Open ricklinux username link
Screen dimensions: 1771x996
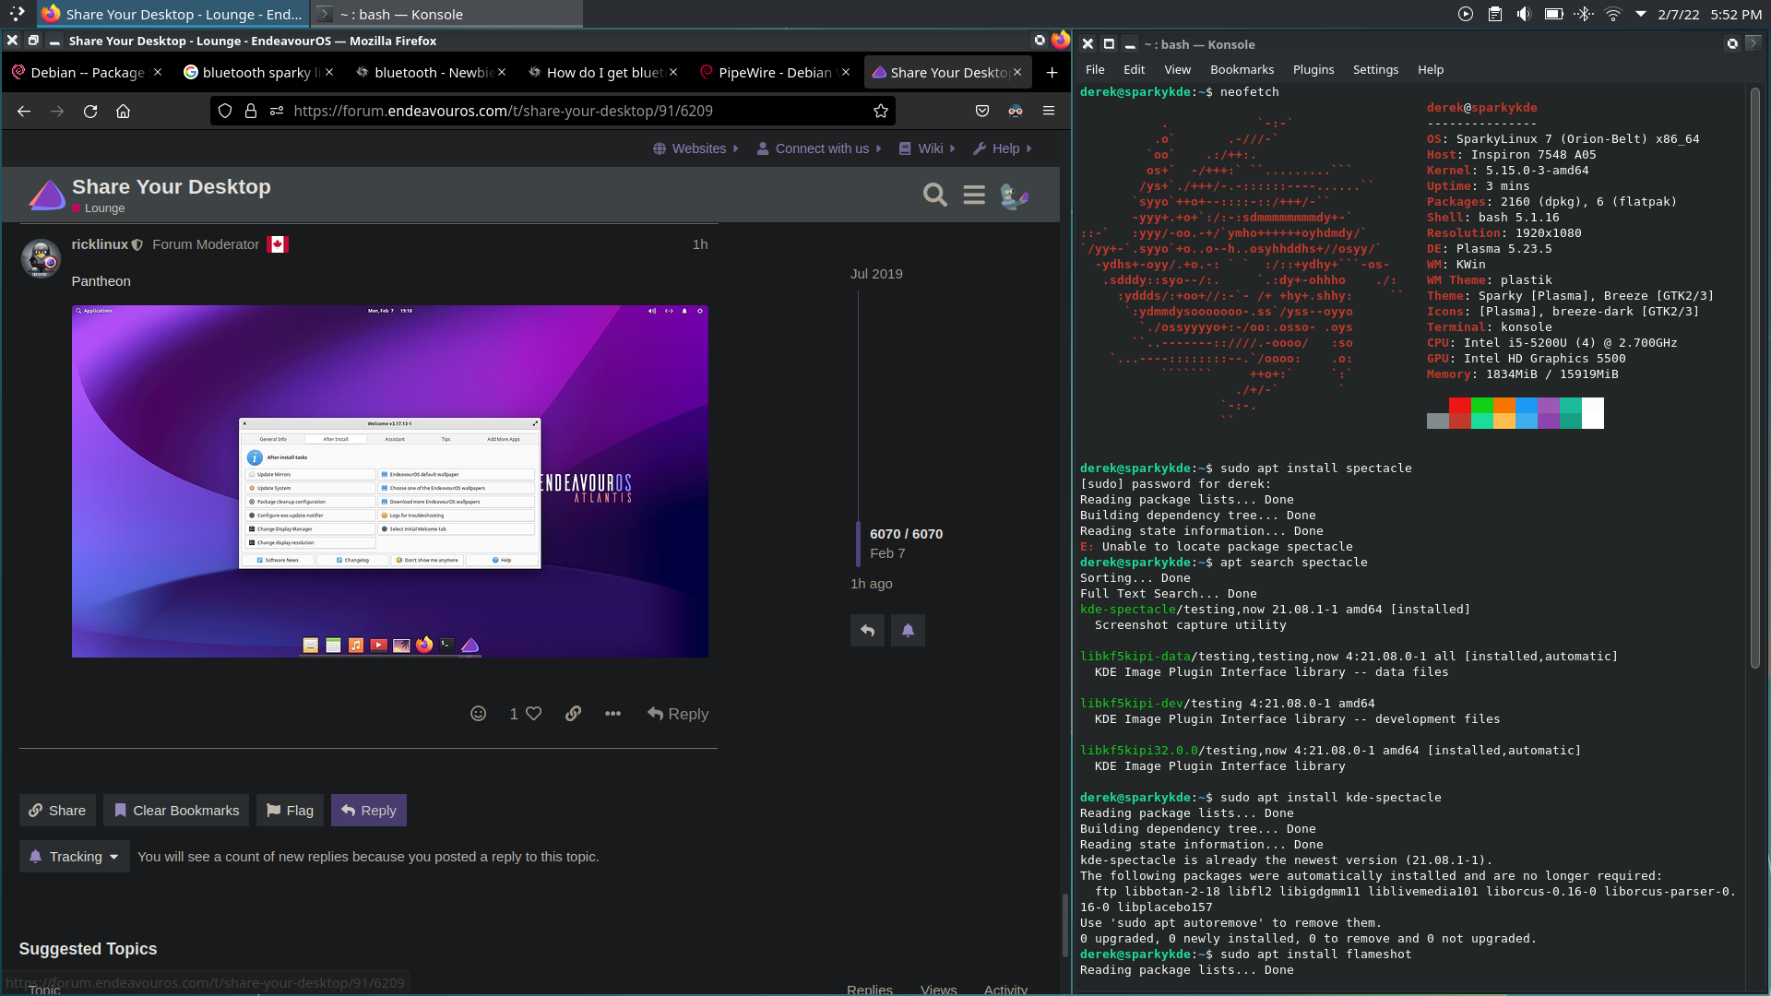tap(100, 244)
